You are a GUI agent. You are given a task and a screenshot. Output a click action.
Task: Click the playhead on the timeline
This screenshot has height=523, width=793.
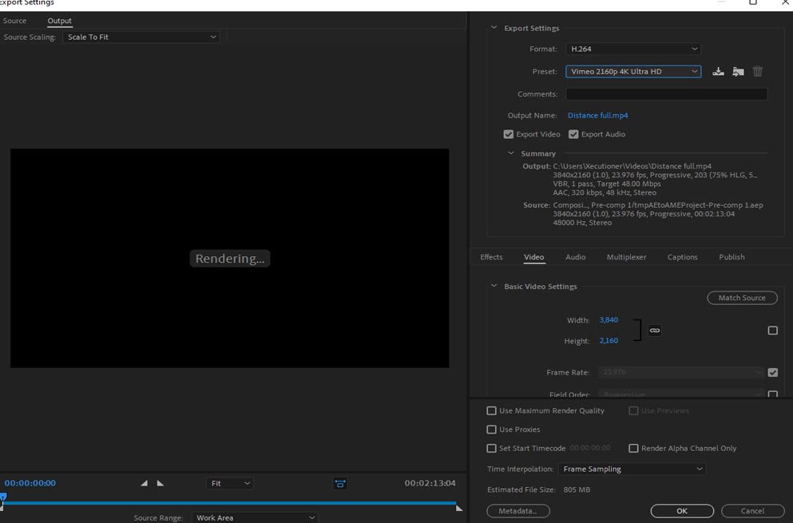coord(3,498)
